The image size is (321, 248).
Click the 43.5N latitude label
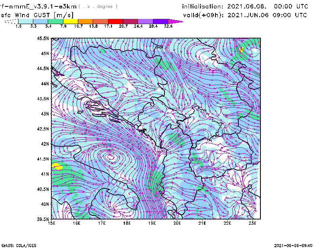pos(43,99)
